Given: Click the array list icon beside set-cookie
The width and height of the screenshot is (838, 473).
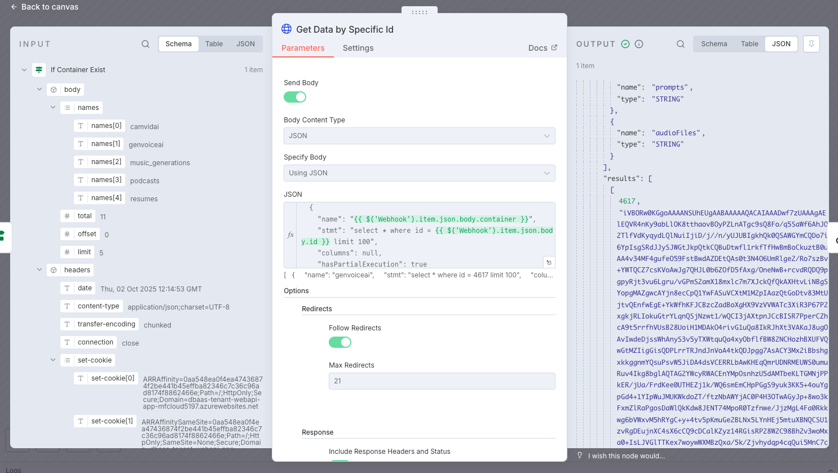Looking at the screenshot, I should pyautogui.click(x=67, y=360).
